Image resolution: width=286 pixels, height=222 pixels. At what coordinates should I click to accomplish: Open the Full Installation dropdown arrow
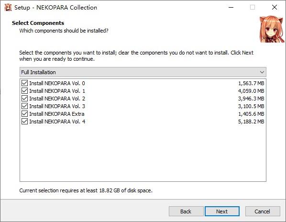(x=262, y=72)
